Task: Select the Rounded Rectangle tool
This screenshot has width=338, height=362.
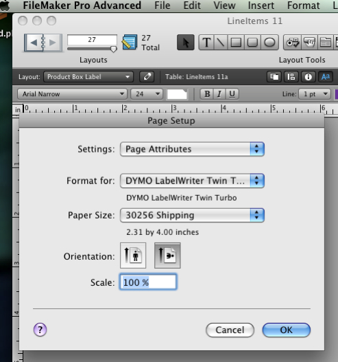Action: click(x=252, y=43)
